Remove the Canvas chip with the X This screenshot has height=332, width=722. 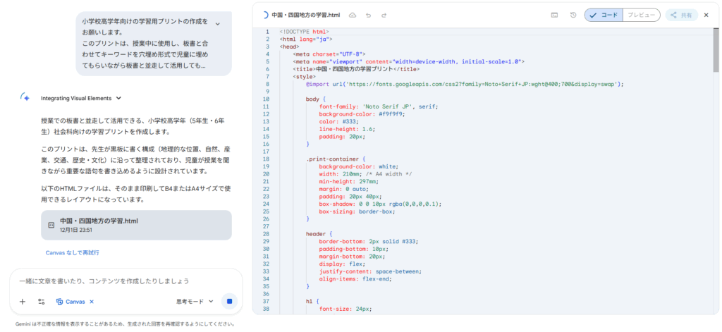coord(92,302)
